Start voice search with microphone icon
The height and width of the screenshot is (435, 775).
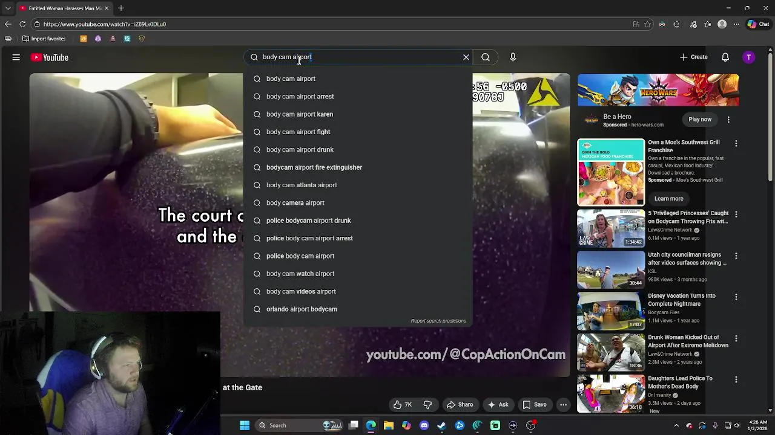click(513, 57)
